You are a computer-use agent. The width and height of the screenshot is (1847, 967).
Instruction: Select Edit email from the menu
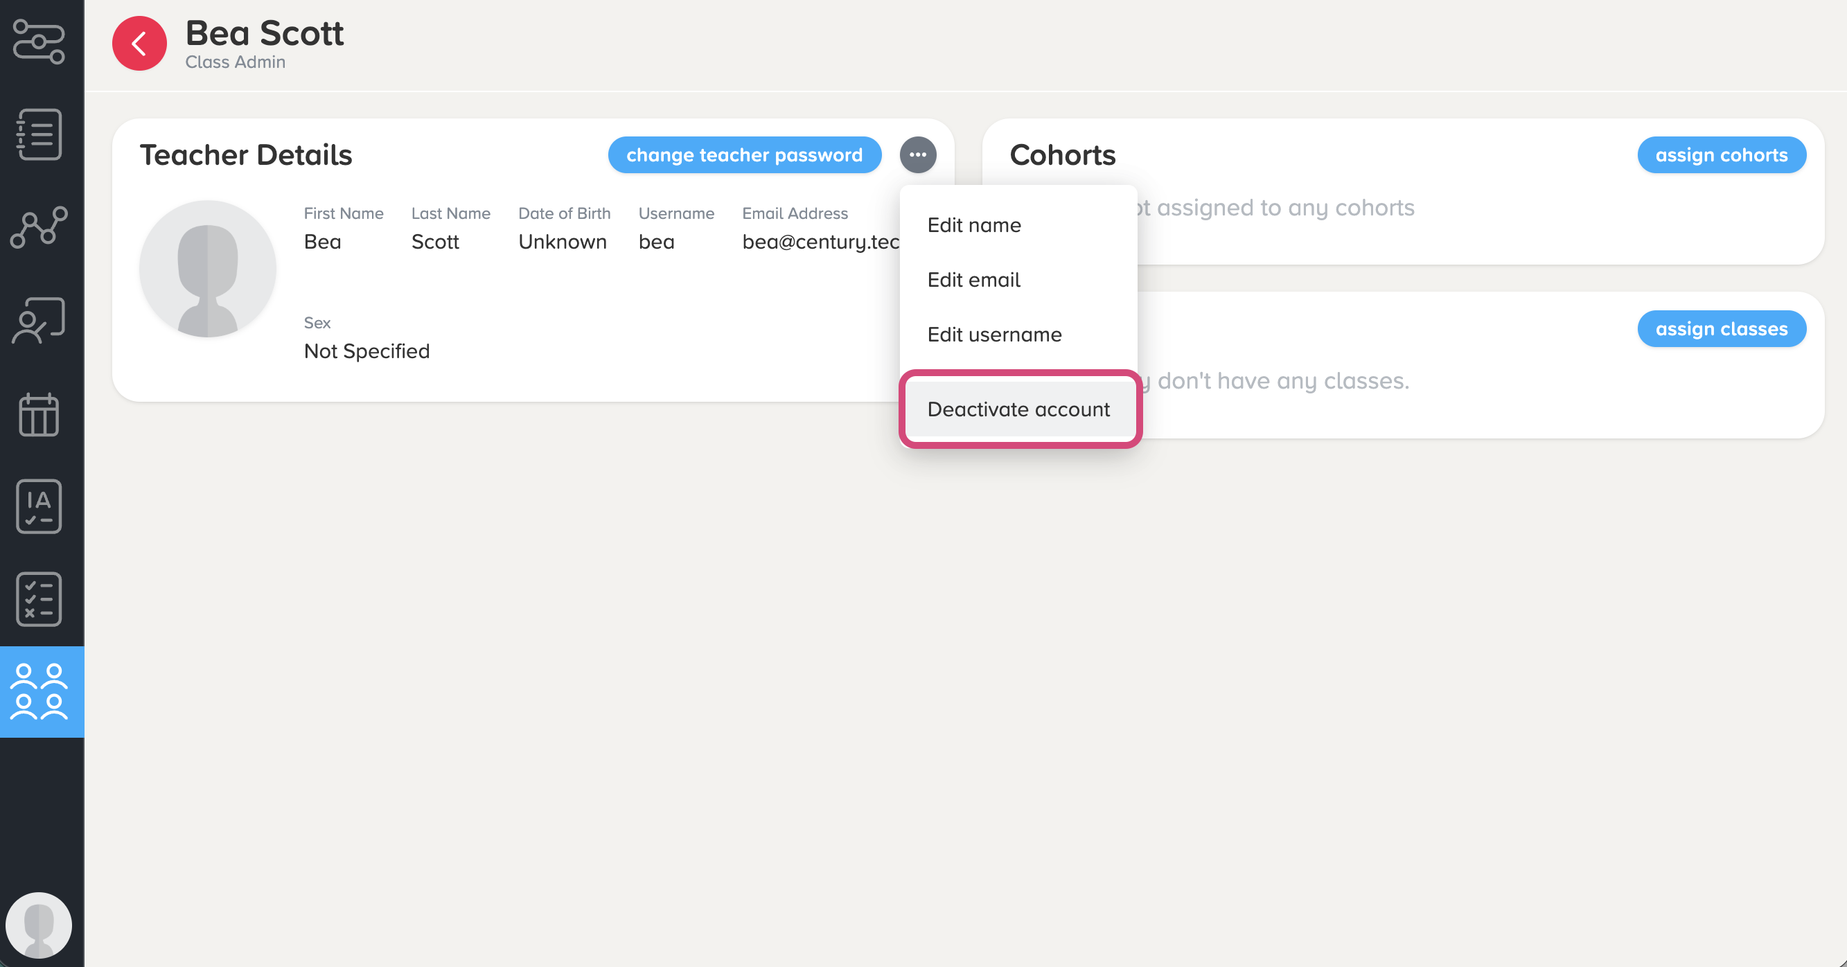[973, 280]
